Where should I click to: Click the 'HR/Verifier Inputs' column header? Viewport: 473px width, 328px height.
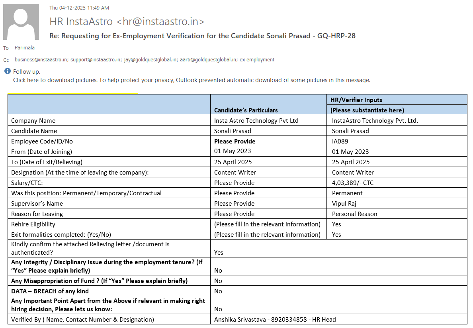pyautogui.click(x=356, y=100)
